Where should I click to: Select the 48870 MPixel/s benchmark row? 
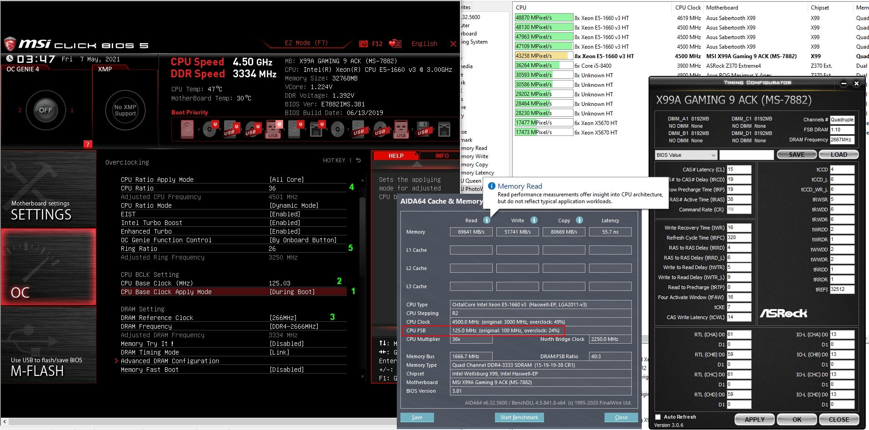pyautogui.click(x=691, y=18)
